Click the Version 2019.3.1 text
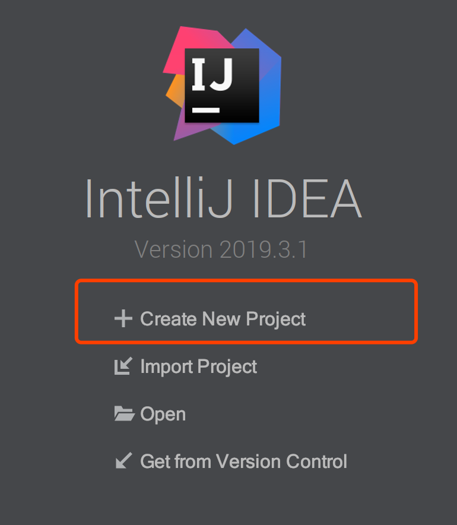The width and height of the screenshot is (457, 525). [x=221, y=249]
